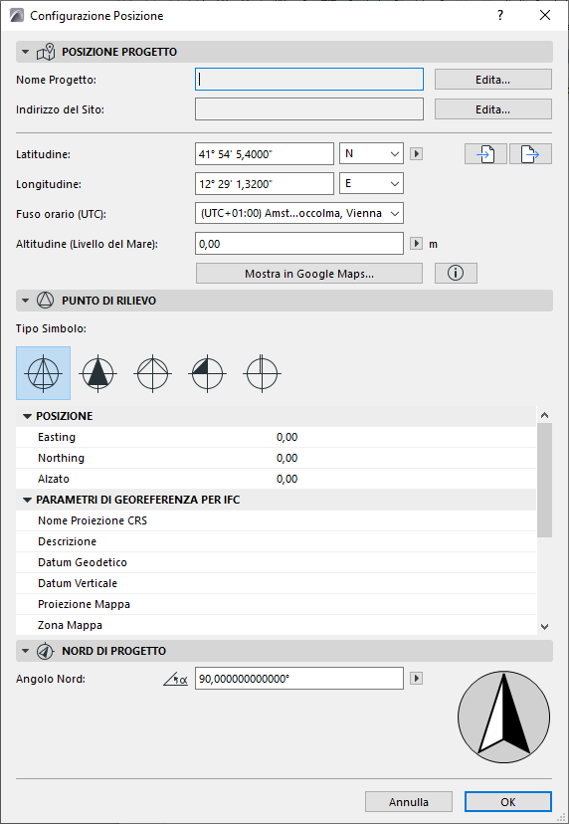Click the Nord di Progetto compass icon
This screenshot has height=824, width=569.
[x=46, y=651]
